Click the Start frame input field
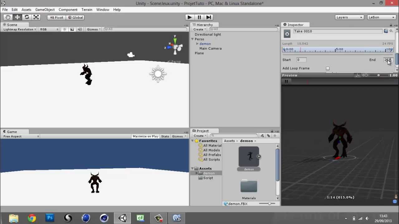Viewport: 399px width, 224px height. tap(301, 60)
